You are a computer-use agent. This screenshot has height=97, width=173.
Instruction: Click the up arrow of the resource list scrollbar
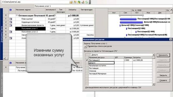(x=154, y=55)
